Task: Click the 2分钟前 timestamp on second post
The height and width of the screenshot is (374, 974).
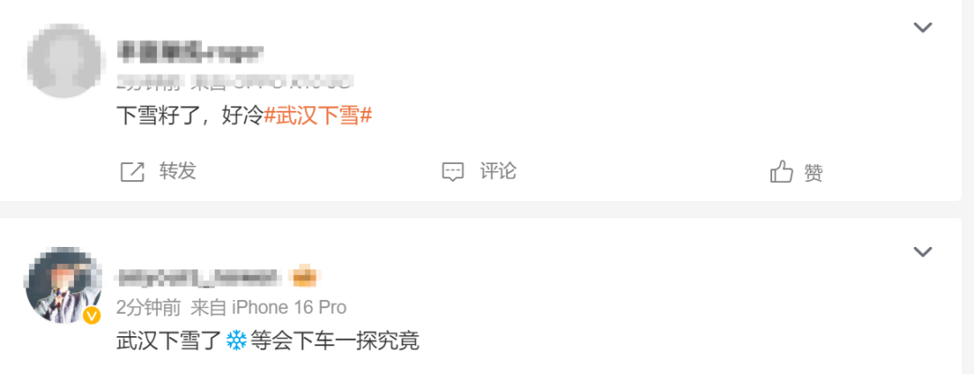Action: (x=149, y=307)
